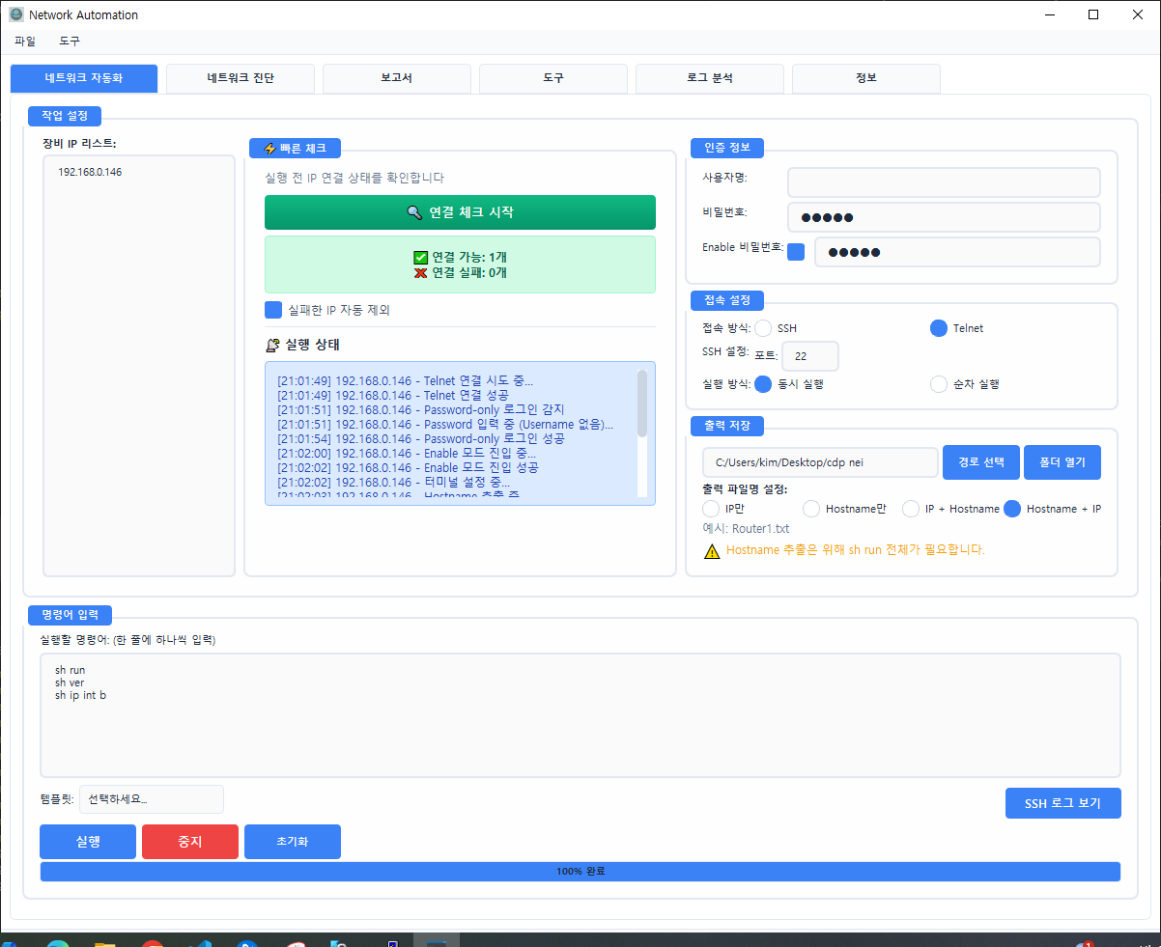
Task: Open the 파일 menu
Action: point(25,42)
